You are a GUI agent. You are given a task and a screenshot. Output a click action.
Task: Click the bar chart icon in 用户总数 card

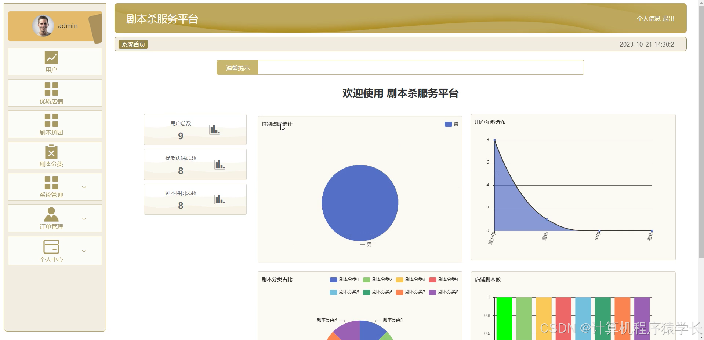(x=214, y=130)
